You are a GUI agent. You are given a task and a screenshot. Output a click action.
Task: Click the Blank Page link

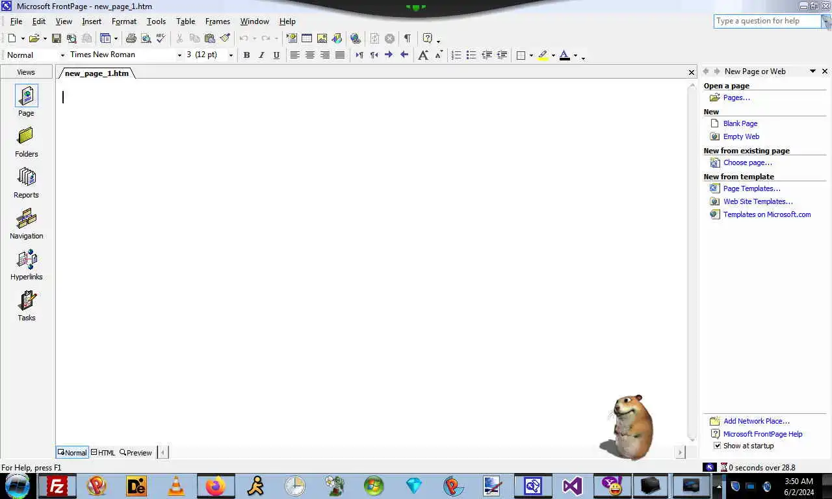[740, 123]
